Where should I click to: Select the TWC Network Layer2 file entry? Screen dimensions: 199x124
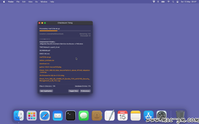(49, 47)
